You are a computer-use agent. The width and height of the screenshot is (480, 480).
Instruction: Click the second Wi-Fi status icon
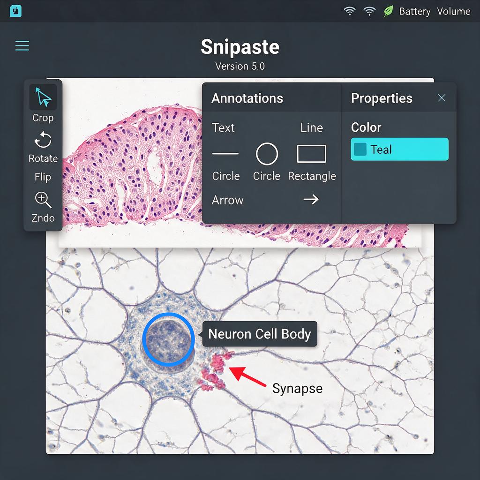click(x=369, y=11)
